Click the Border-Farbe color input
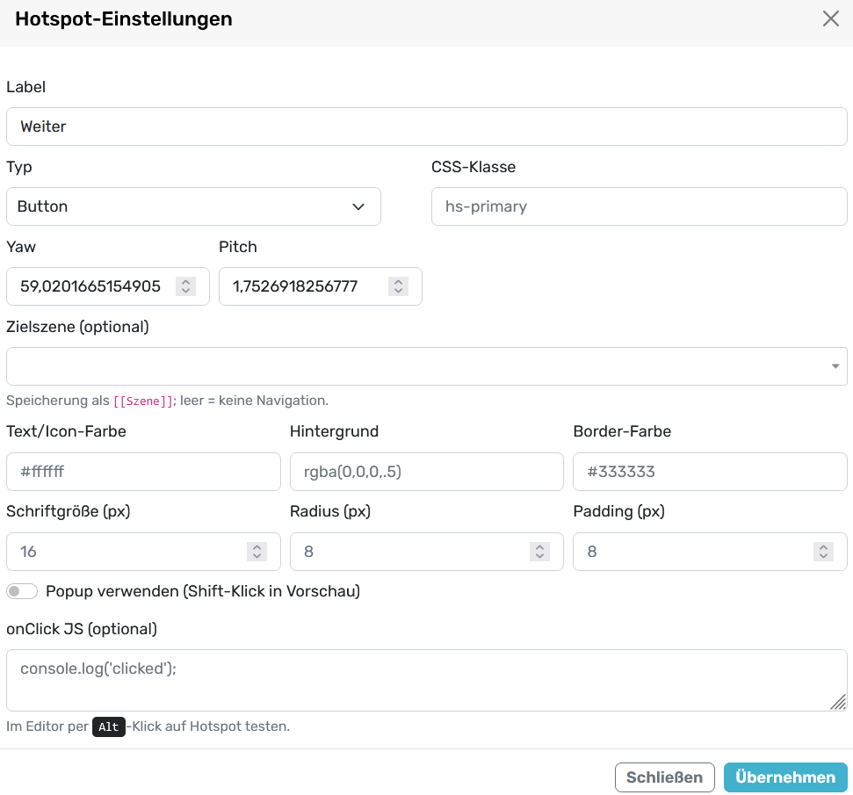The image size is (853, 795). tap(709, 472)
